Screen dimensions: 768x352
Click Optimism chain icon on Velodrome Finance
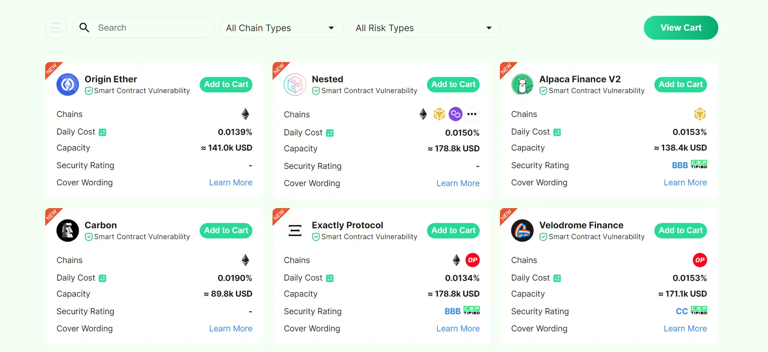pos(700,260)
